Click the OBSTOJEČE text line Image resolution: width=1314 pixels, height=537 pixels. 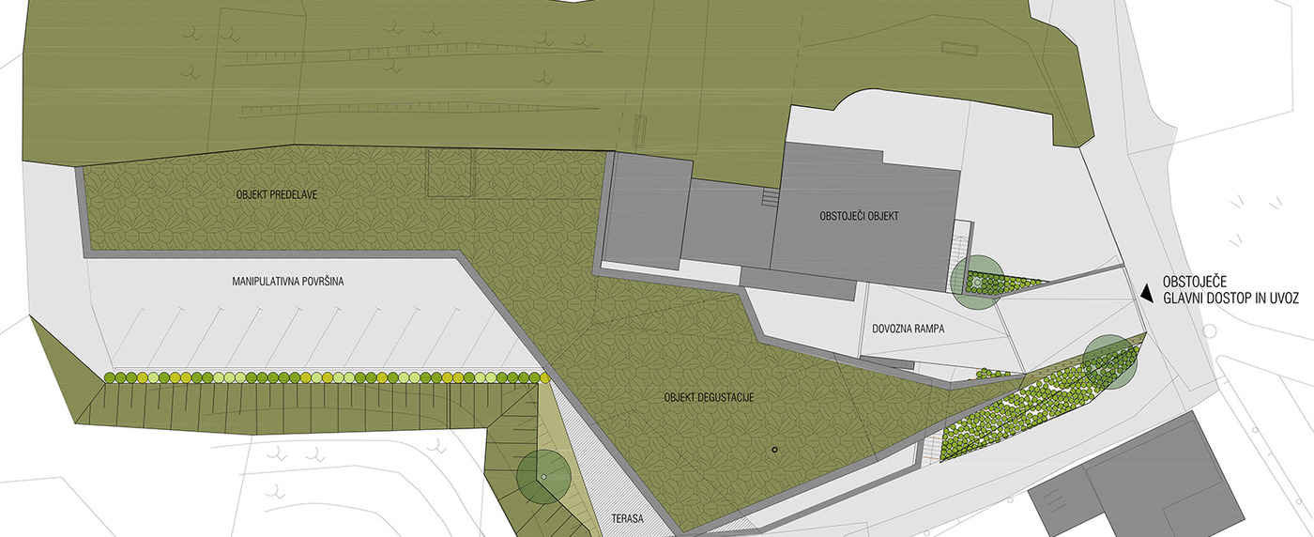pos(1195,282)
